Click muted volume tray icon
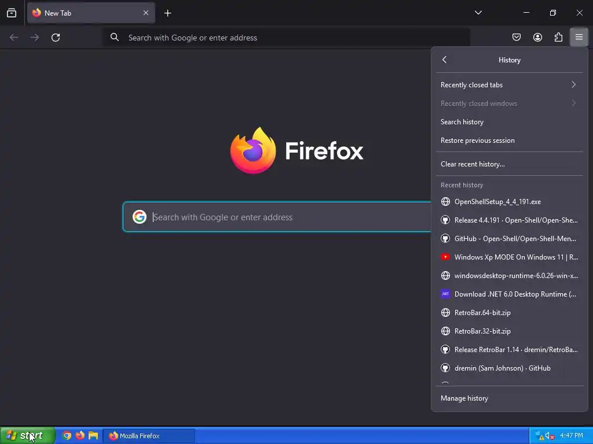Image resolution: width=593 pixels, height=444 pixels. (x=550, y=436)
